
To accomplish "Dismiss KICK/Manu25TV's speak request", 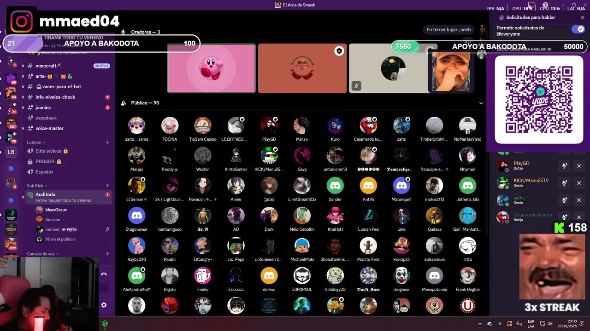I will click(579, 183).
